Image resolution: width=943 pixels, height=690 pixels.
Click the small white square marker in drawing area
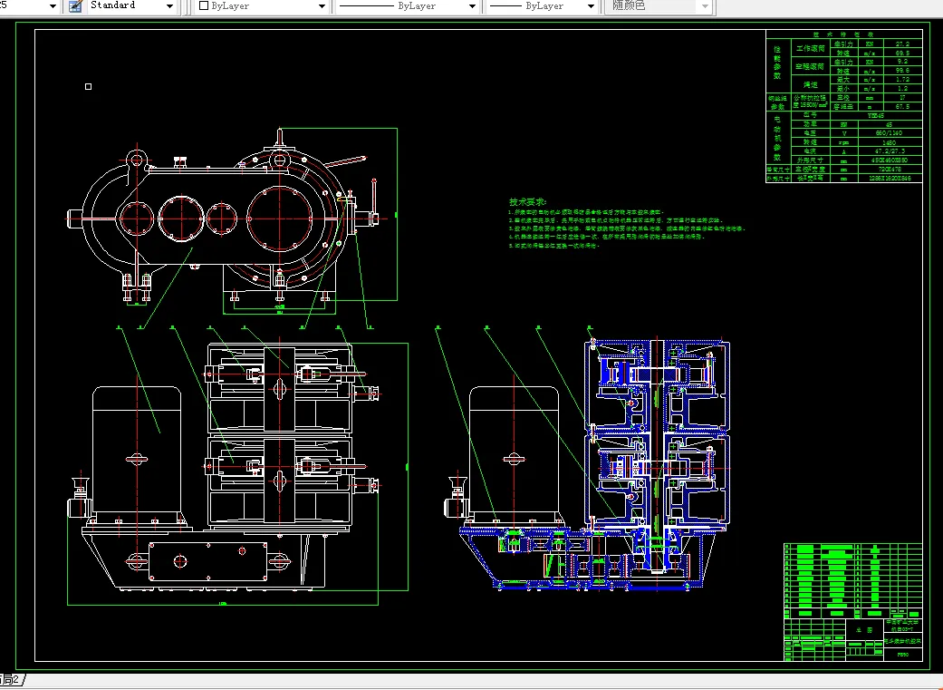pos(89,87)
